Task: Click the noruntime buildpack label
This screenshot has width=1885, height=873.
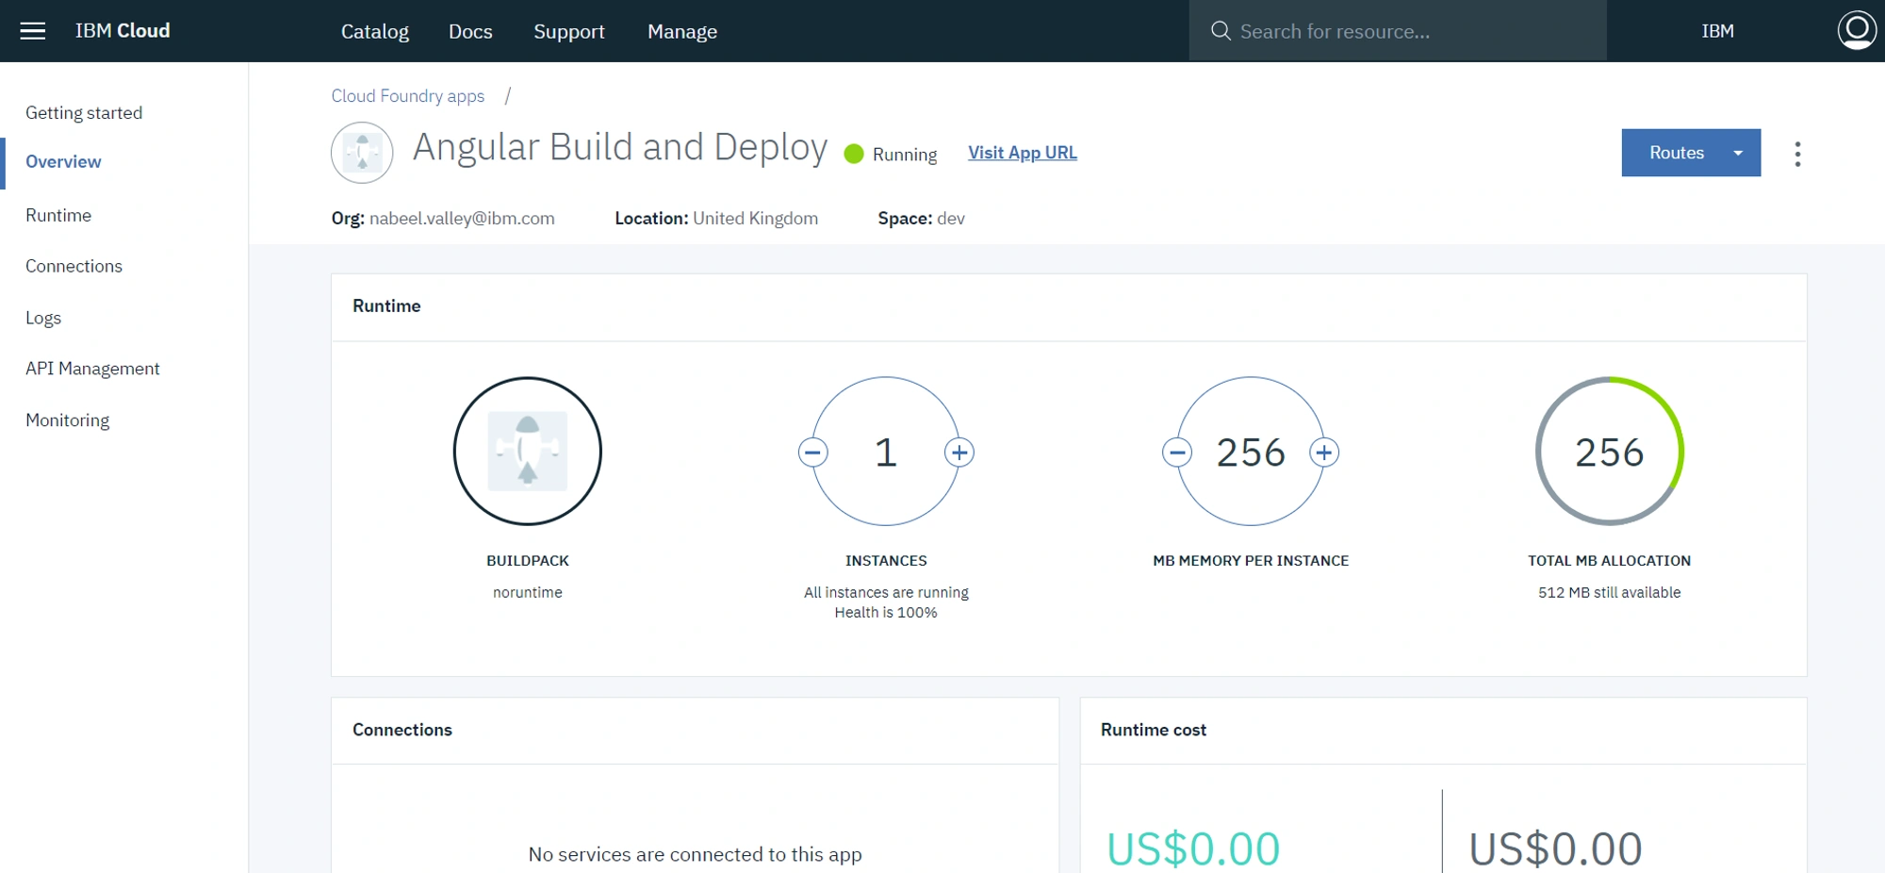Action: [528, 592]
